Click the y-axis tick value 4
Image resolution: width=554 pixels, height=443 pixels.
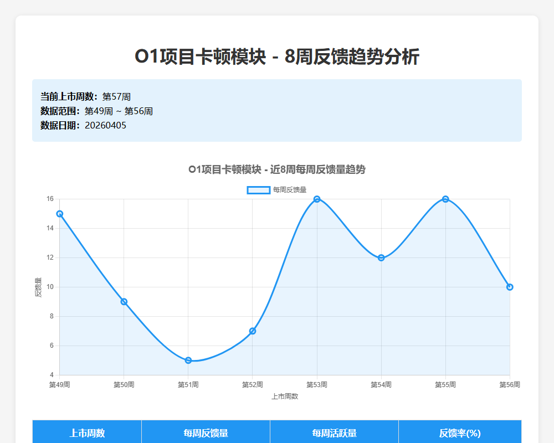pos(52,375)
